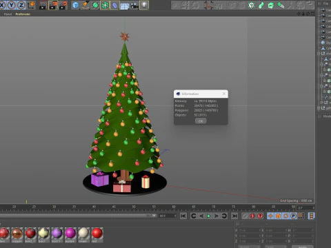Open the File menu in Object Manager
331x248 pixels.
click(326, 3)
